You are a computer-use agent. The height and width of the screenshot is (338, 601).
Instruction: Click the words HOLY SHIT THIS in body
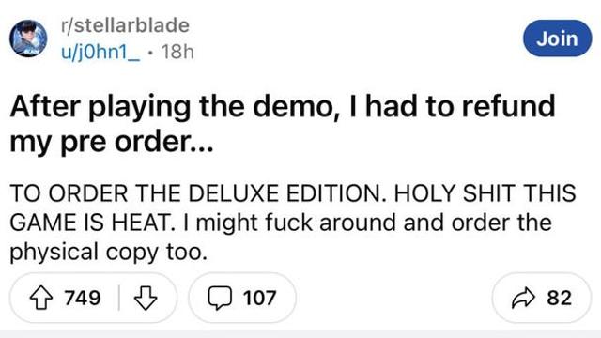pyautogui.click(x=485, y=192)
